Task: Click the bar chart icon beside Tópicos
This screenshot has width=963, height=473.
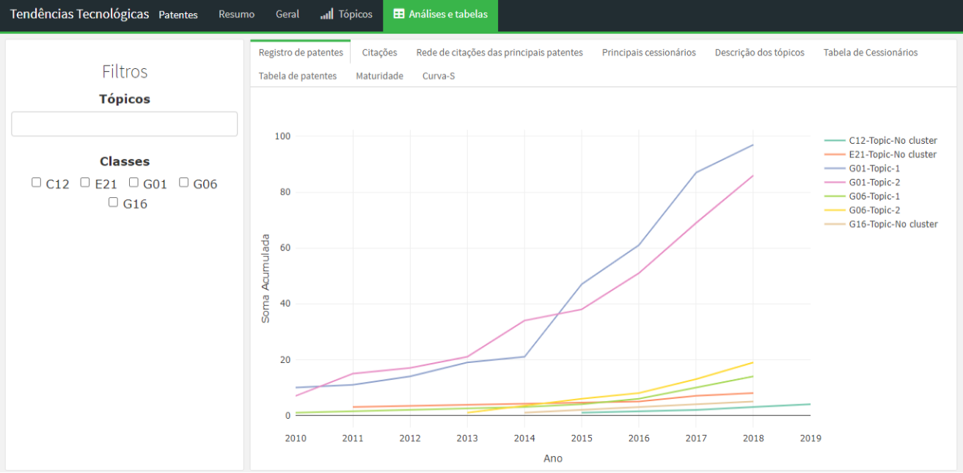Action: tap(327, 15)
